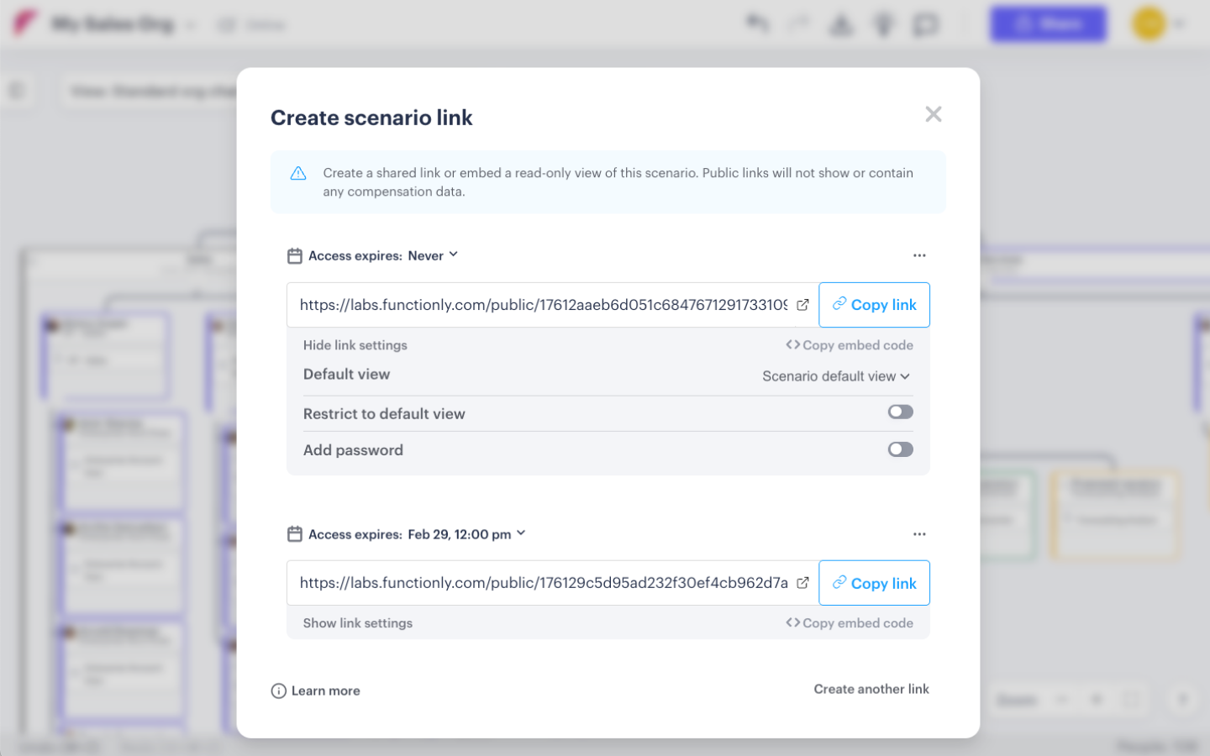Click the first link URL field
This screenshot has width=1210, height=756.
[546, 305]
